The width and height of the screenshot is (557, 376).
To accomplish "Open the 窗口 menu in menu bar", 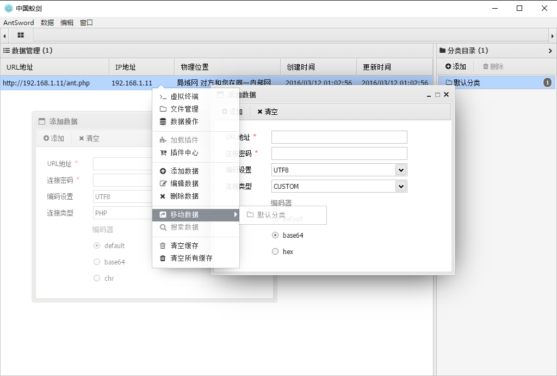I will pos(86,23).
